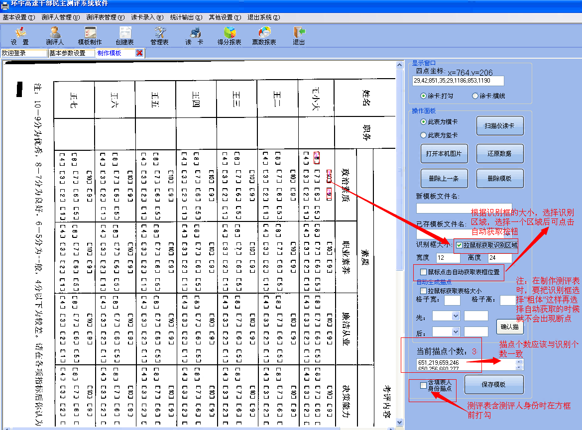Viewport: 582px width, 430px height.
Task: Click the 打开本机图片 button
Action: click(x=444, y=154)
